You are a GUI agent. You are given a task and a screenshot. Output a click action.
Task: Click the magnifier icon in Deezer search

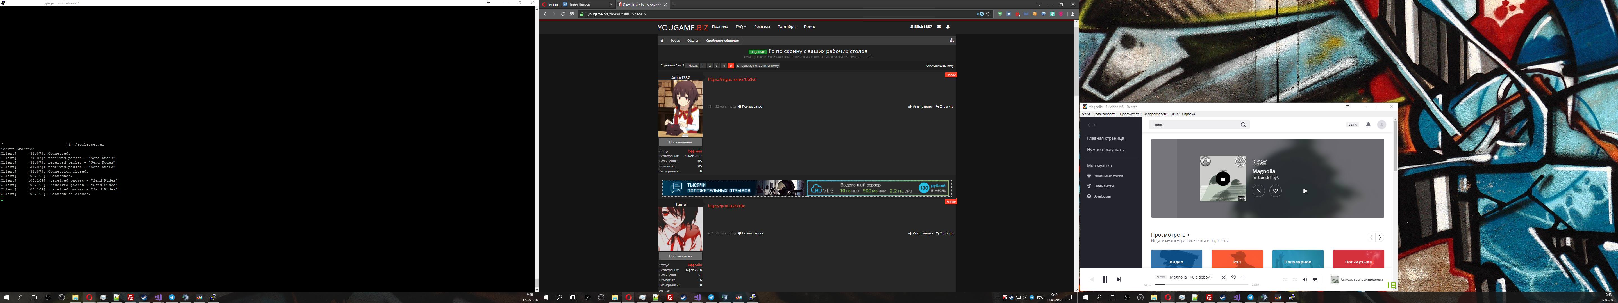coord(1243,125)
